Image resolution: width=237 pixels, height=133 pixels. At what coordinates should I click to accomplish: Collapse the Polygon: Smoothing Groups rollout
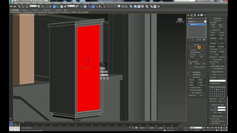coord(217,87)
